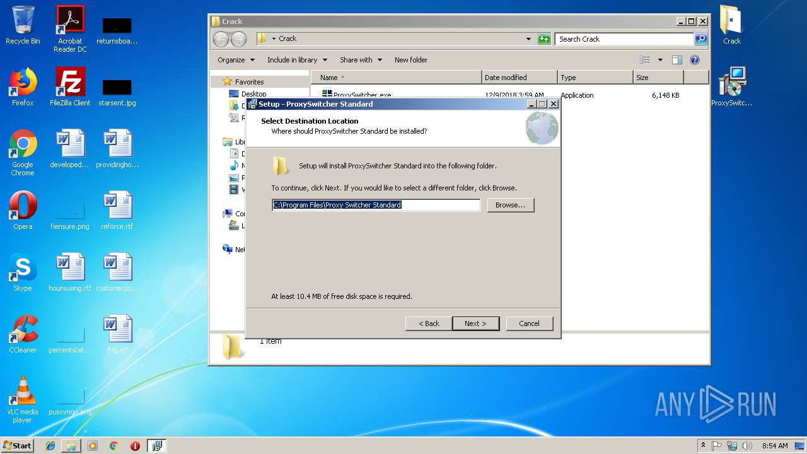The image size is (807, 454).
Task: Open Skype desktop shortcut
Action: pyautogui.click(x=23, y=272)
